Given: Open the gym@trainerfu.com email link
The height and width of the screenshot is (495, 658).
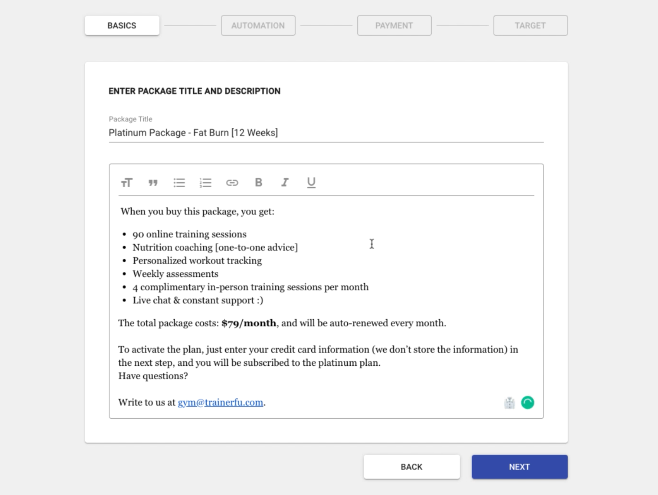Looking at the screenshot, I should [x=220, y=402].
